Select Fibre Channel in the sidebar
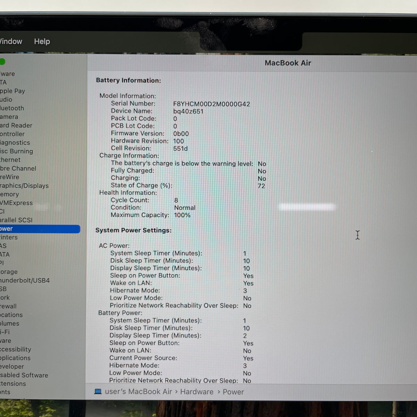 [18, 169]
